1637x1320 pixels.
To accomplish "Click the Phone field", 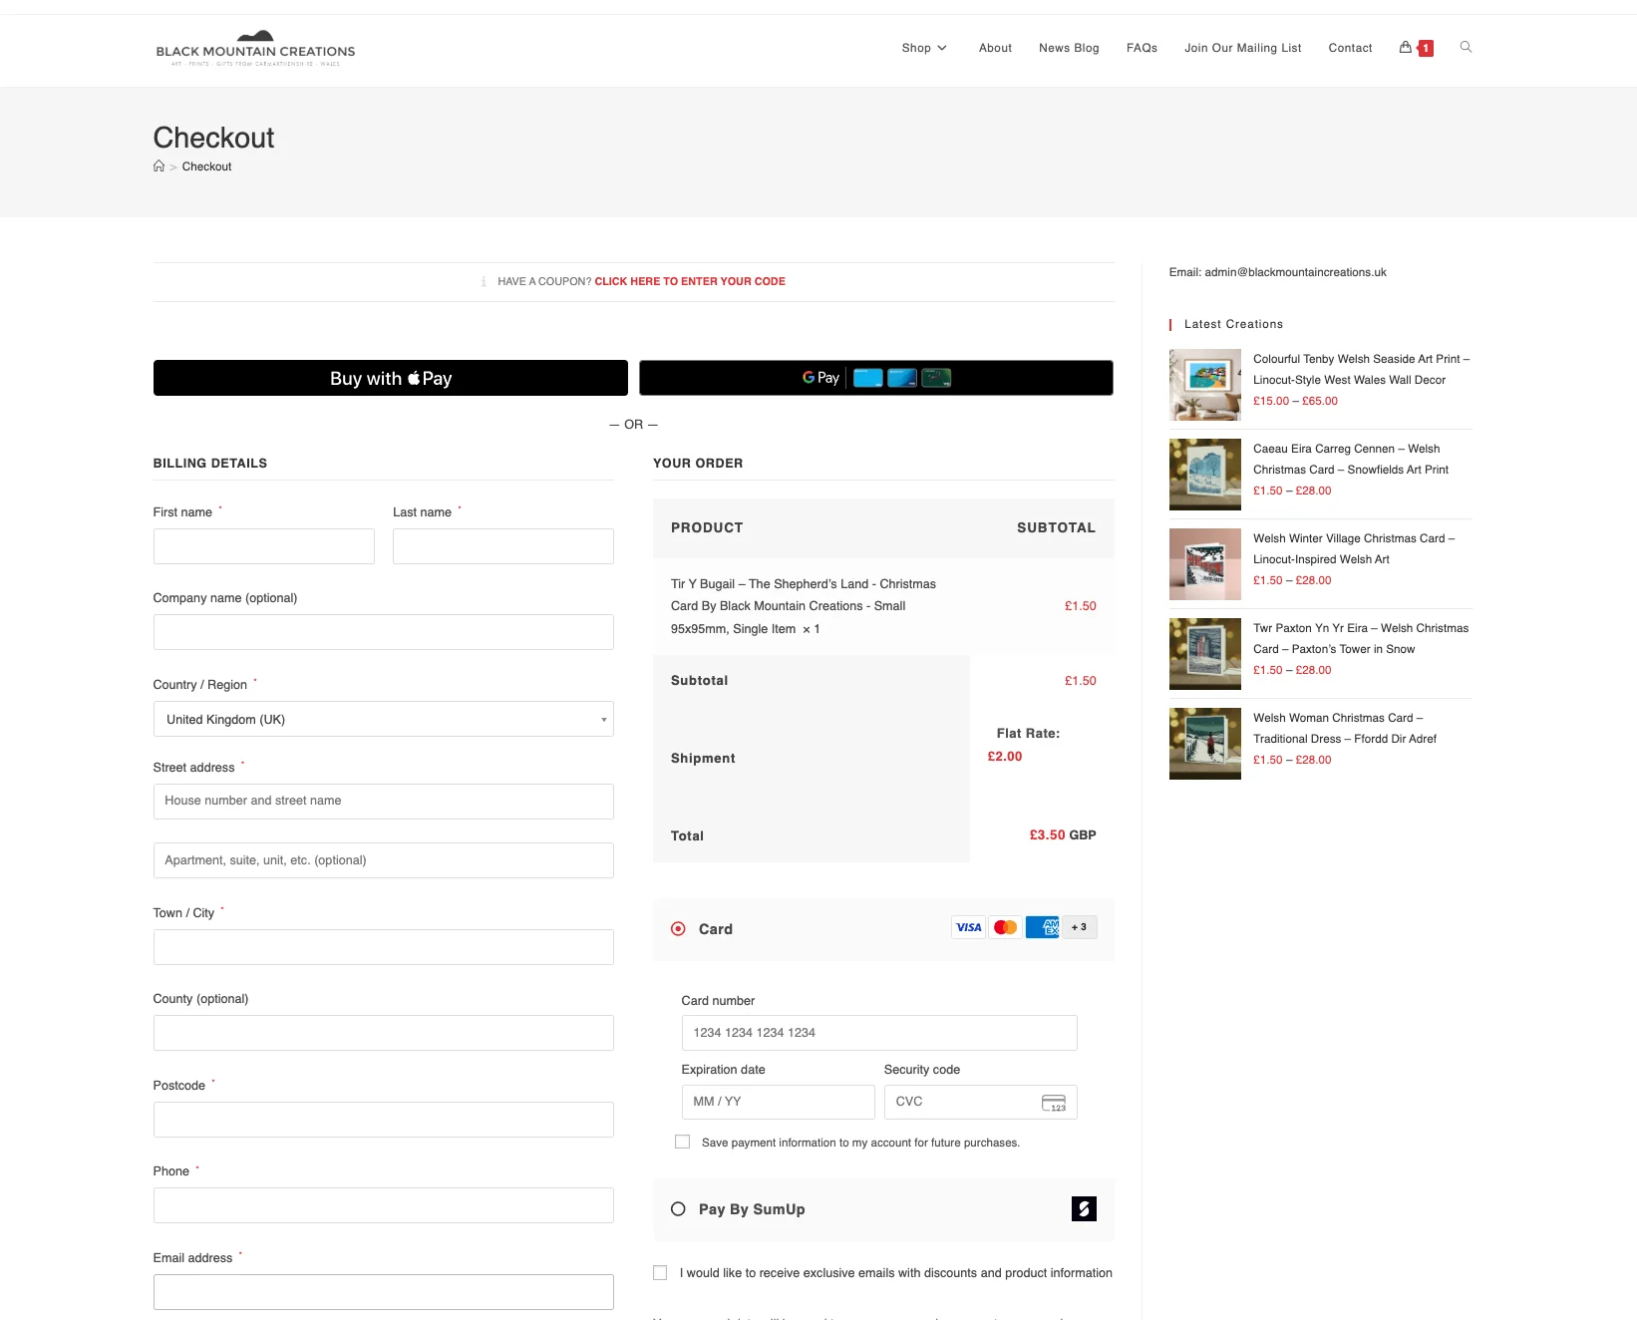I will 384,1205.
